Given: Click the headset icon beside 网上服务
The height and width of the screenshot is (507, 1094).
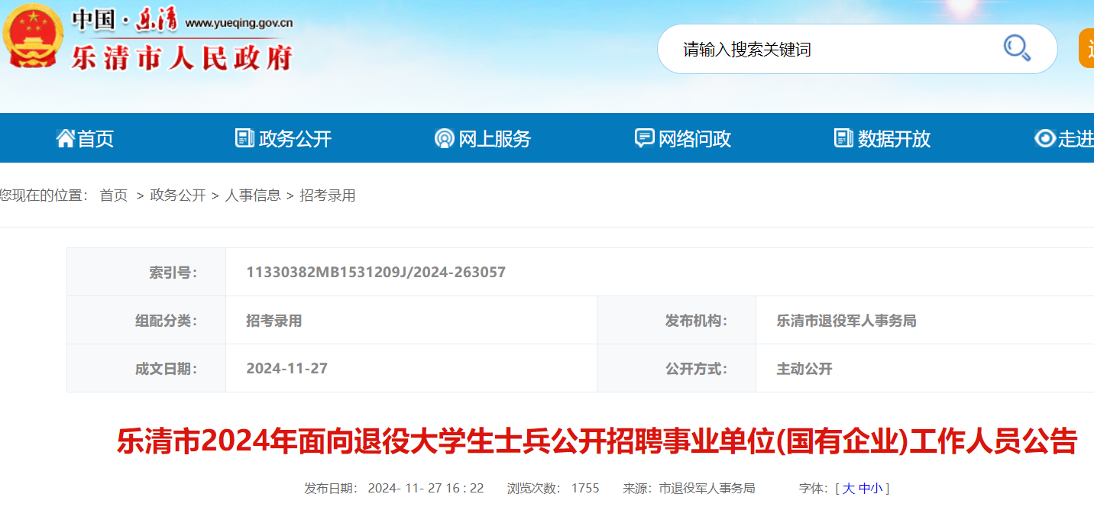Looking at the screenshot, I should [x=444, y=138].
